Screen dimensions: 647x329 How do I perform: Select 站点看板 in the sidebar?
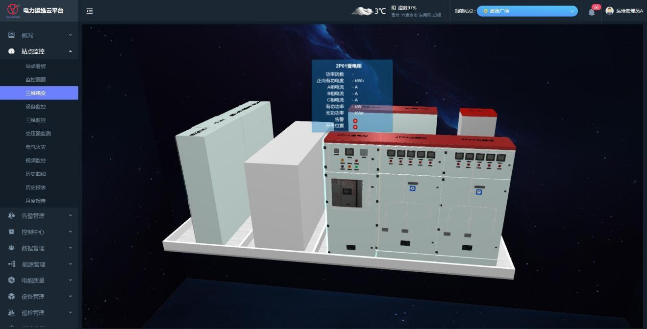[36, 66]
